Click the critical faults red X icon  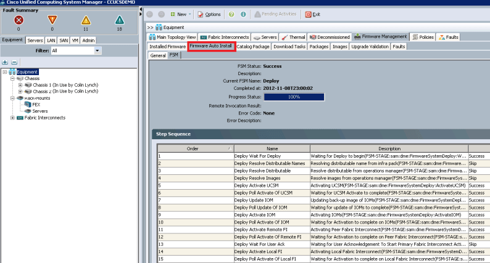point(17,20)
